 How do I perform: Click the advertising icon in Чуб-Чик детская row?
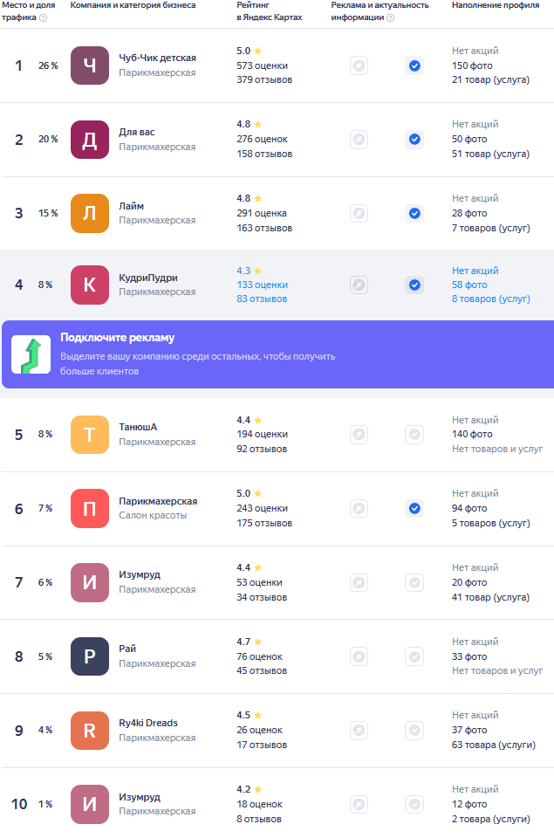click(x=359, y=65)
